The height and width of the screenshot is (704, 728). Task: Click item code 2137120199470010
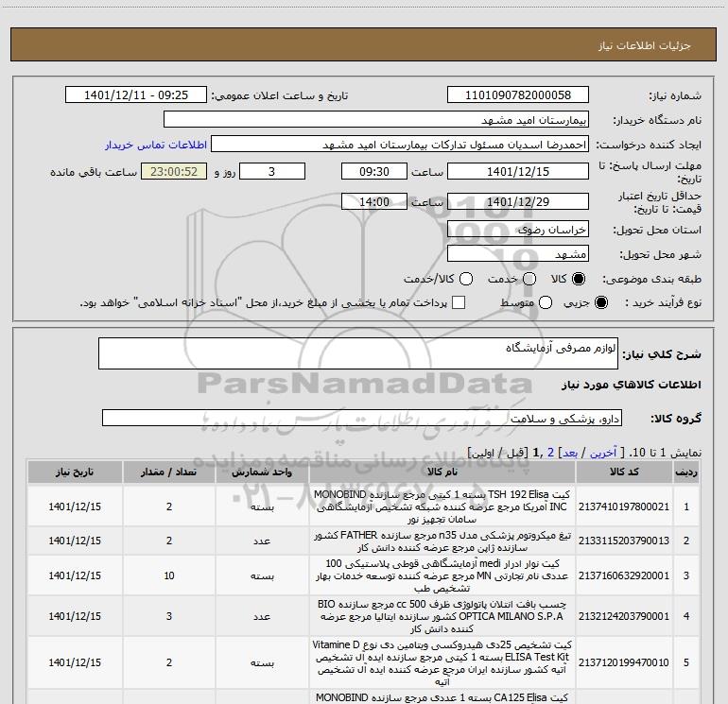point(624,662)
